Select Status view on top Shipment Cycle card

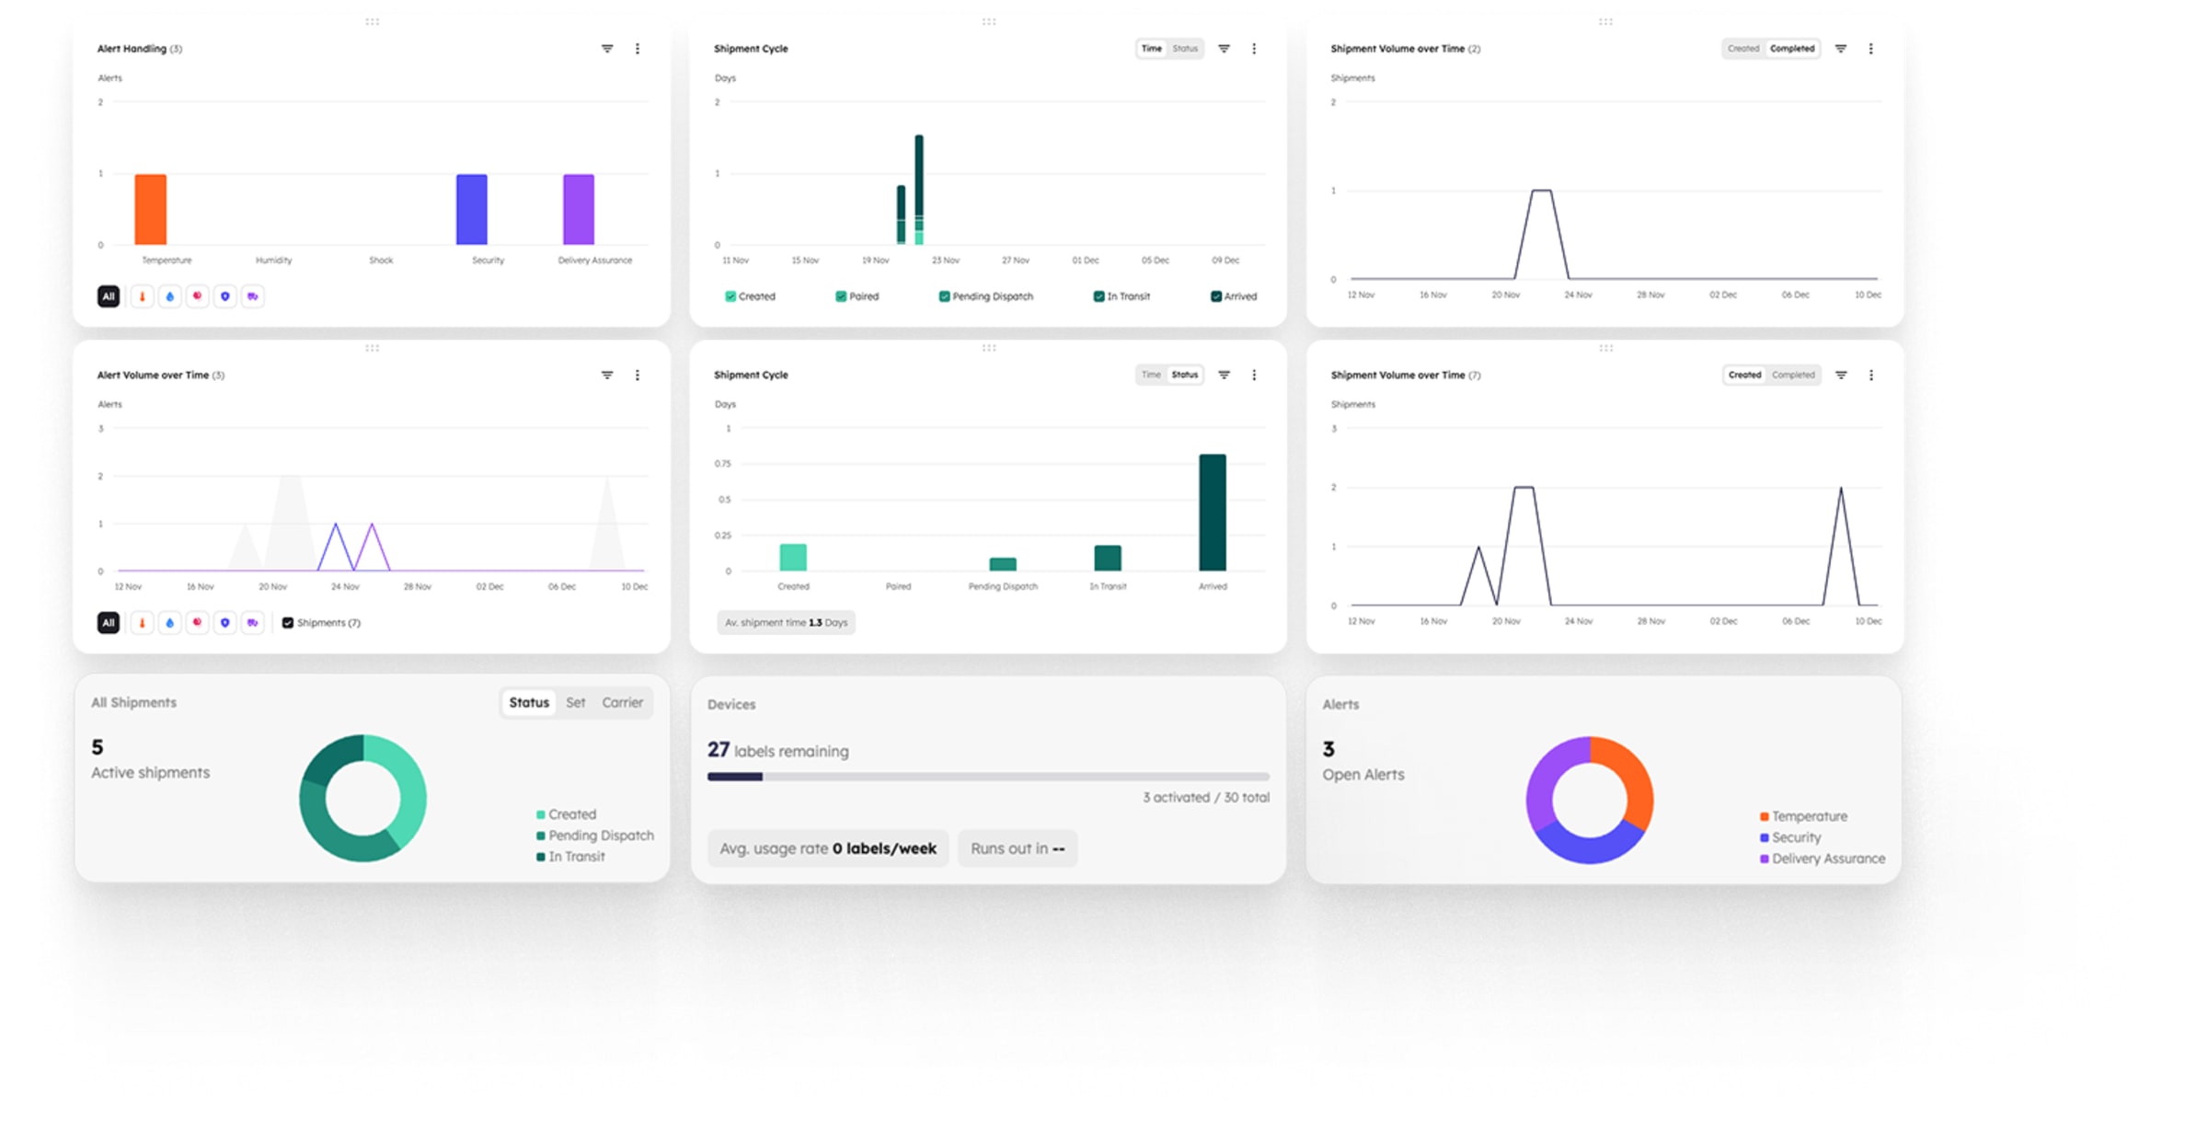pos(1185,49)
